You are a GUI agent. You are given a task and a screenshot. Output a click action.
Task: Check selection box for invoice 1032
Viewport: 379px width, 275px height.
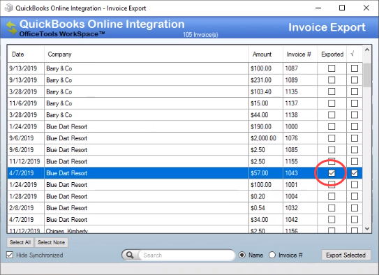pyautogui.click(x=355, y=208)
